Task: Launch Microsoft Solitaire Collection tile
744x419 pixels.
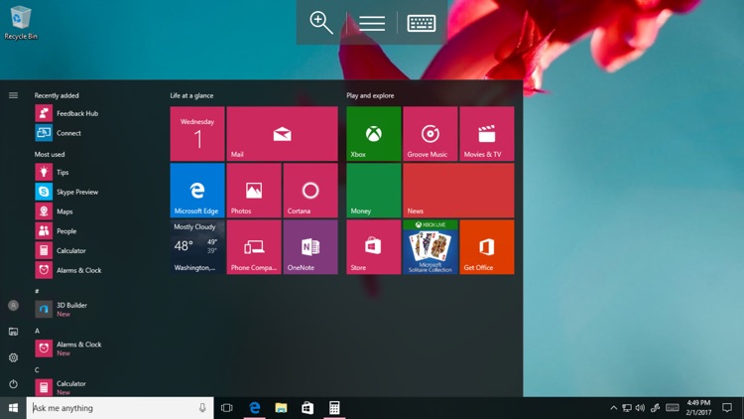Action: coord(431,247)
